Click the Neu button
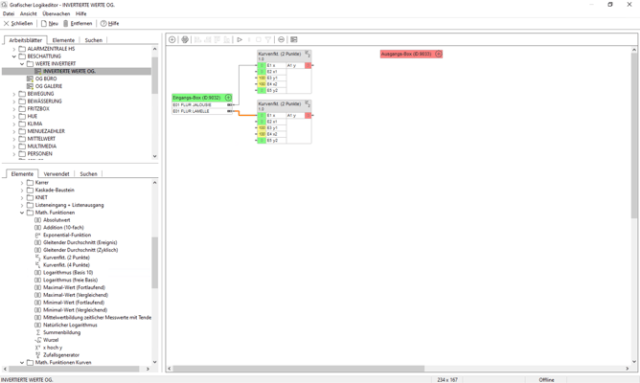 pyautogui.click(x=50, y=24)
